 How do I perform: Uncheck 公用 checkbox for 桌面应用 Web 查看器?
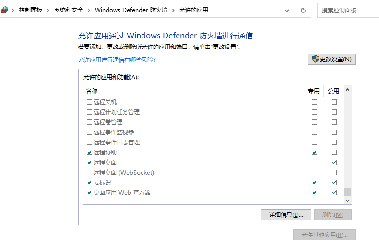[x=334, y=193]
